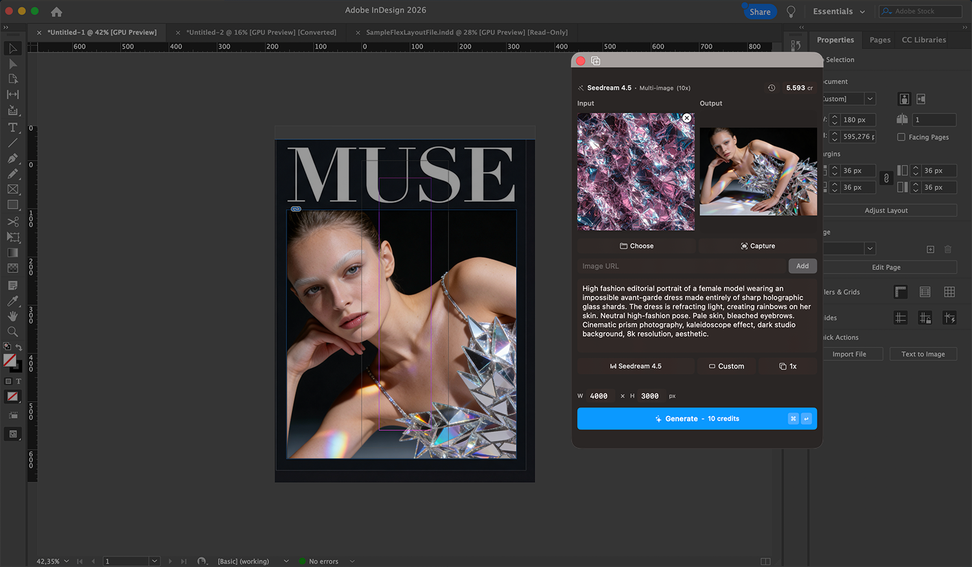
Task: Pick the Eyedropper tool
Action: coord(12,301)
